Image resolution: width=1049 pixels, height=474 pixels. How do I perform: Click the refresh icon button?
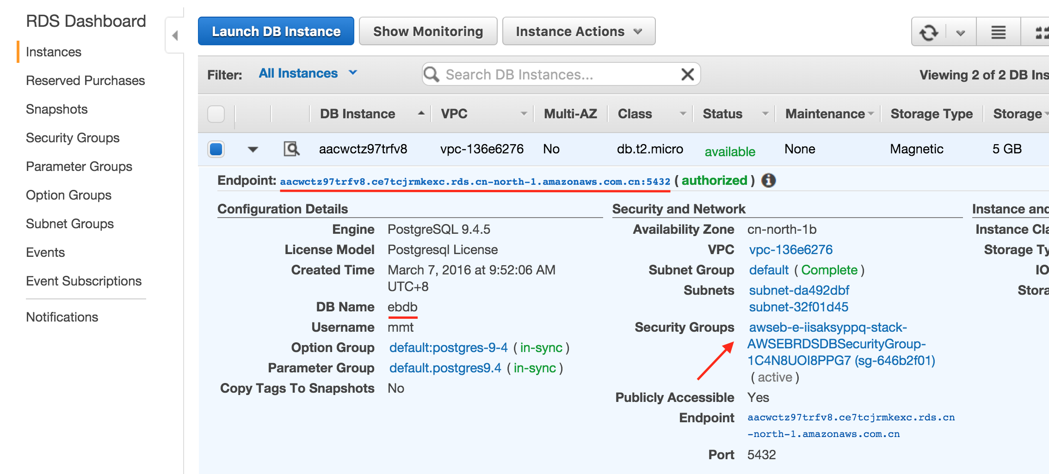929,32
